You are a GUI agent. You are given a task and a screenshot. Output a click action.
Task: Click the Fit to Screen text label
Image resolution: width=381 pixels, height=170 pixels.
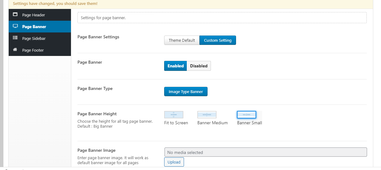(x=176, y=123)
